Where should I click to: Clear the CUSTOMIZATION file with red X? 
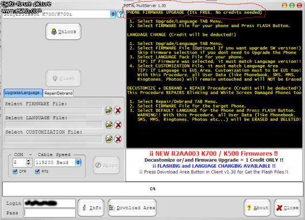pyautogui.click(x=117, y=139)
